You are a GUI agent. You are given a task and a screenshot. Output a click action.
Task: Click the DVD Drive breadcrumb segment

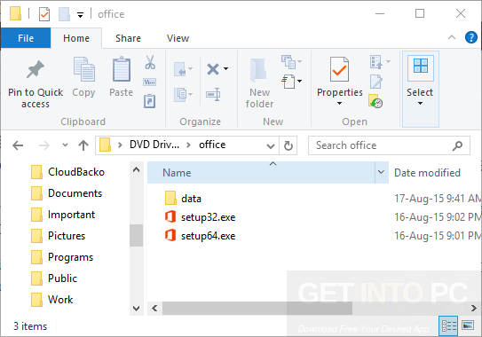pyautogui.click(x=154, y=145)
